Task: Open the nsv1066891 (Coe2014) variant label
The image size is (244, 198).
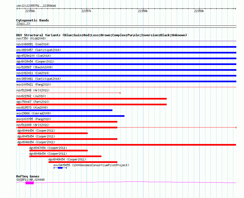Action: tap(33, 44)
